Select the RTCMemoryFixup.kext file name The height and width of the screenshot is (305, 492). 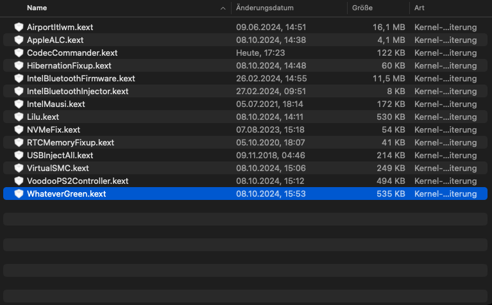tap(70, 143)
